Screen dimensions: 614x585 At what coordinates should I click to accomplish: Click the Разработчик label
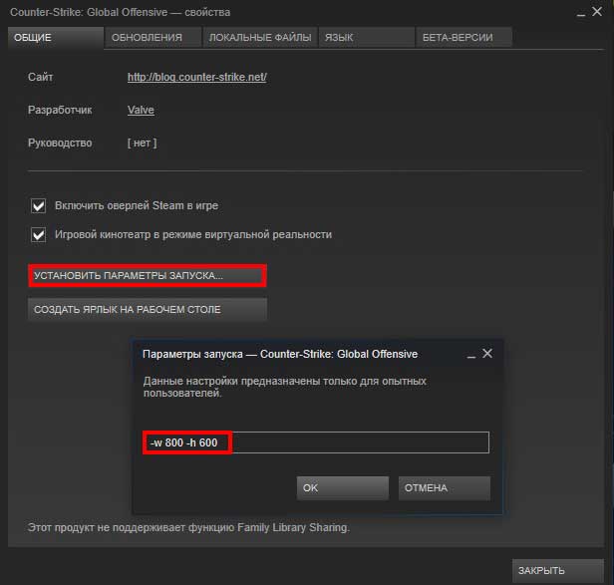(60, 110)
